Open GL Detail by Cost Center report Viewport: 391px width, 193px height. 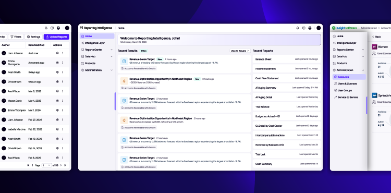pyautogui.click(x=287, y=126)
